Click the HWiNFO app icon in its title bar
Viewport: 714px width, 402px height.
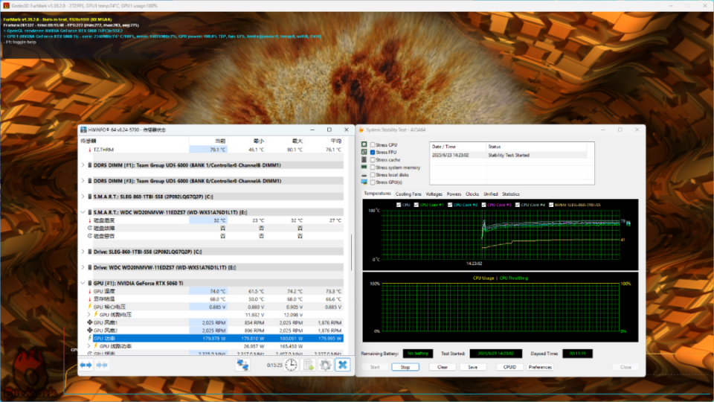(x=84, y=130)
